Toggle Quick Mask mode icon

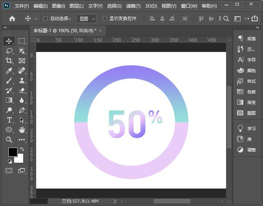pyautogui.click(x=9, y=171)
